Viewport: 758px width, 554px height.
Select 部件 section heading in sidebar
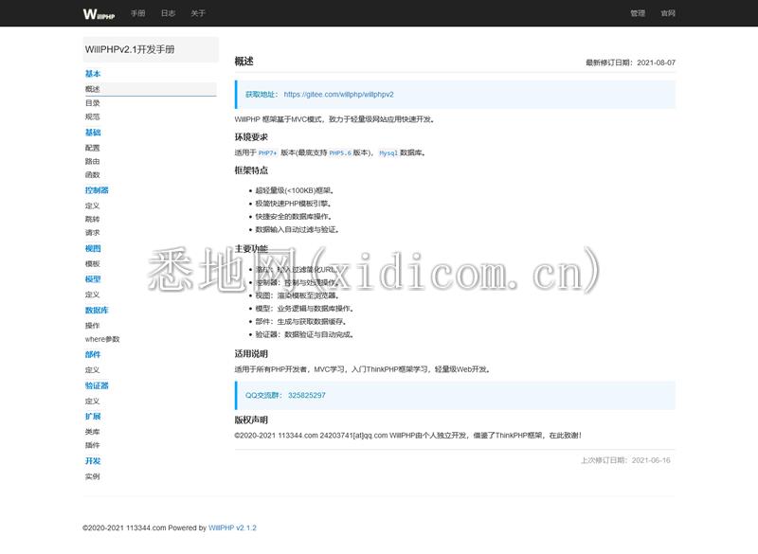point(93,354)
